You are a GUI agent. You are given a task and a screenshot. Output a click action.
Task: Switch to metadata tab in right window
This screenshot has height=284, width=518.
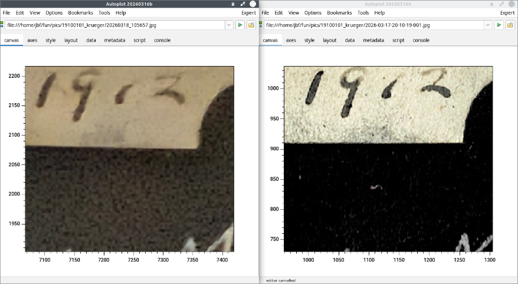(373, 41)
